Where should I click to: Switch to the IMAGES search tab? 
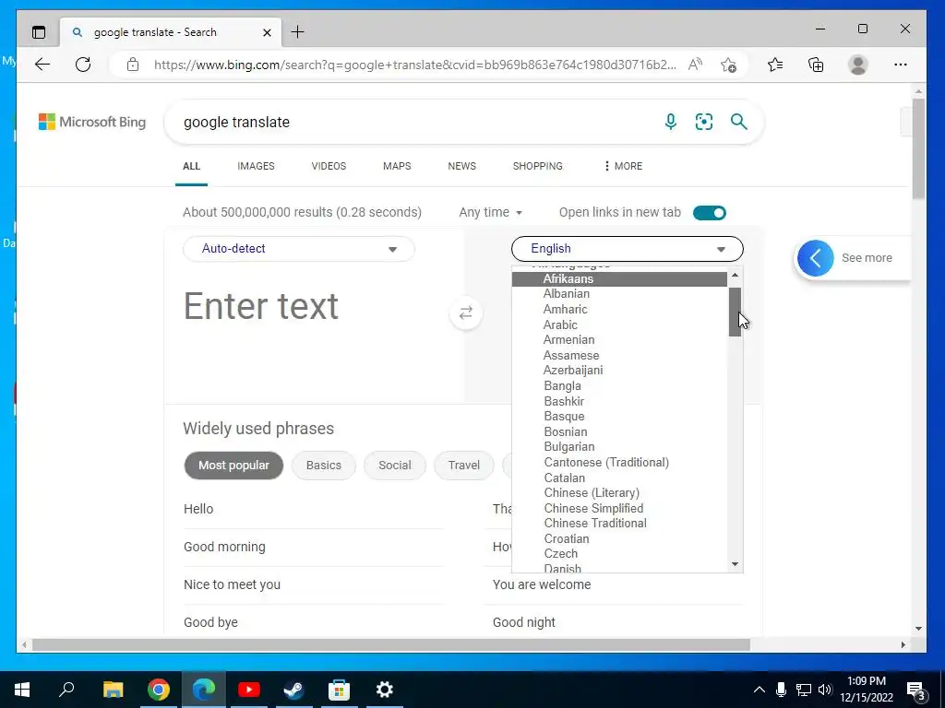point(256,166)
